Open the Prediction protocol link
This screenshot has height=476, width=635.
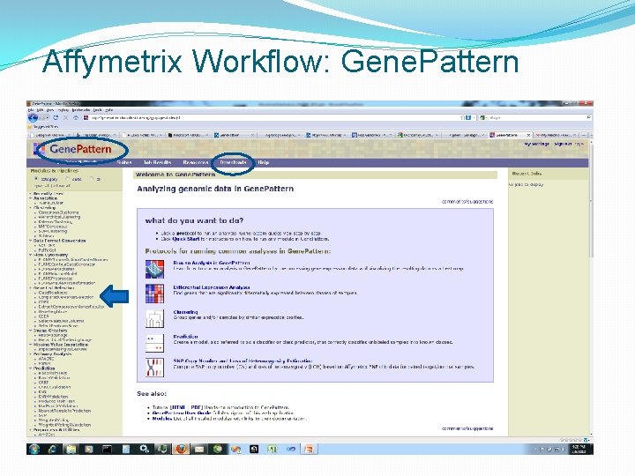click(x=185, y=337)
